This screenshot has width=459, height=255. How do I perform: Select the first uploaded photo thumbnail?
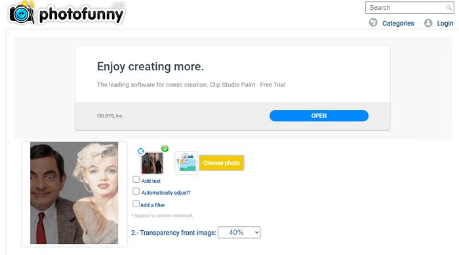[x=152, y=163]
